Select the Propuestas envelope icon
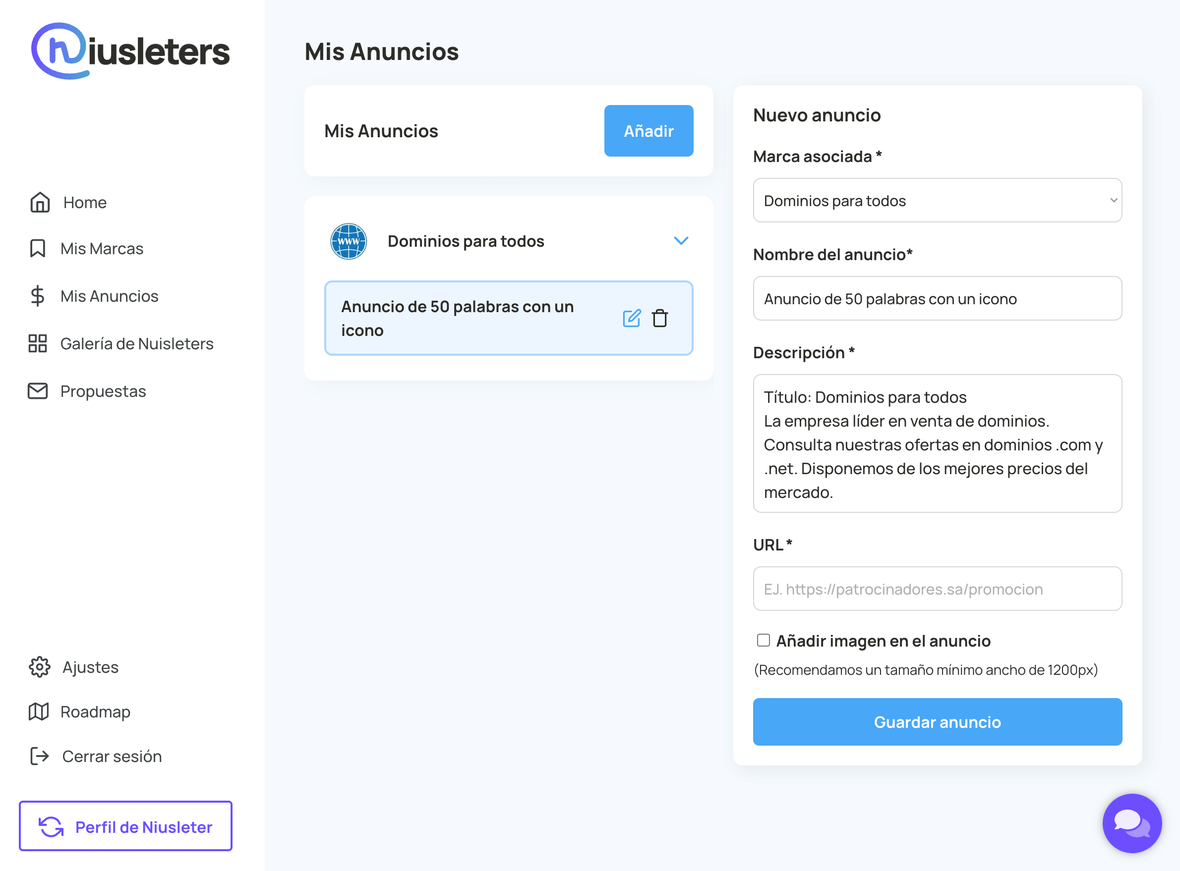Viewport: 1180px width, 871px height. (38, 391)
